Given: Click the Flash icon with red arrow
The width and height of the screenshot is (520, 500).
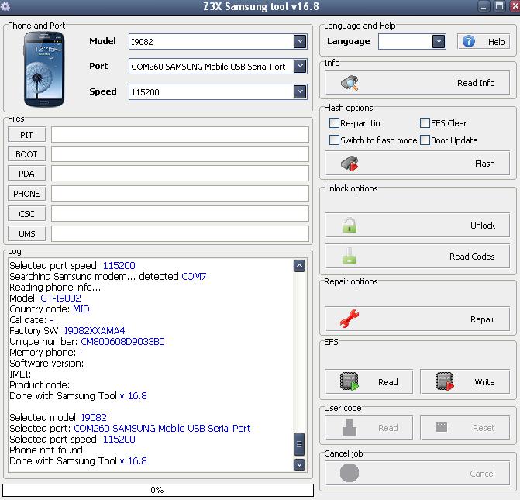Looking at the screenshot, I should coord(350,164).
